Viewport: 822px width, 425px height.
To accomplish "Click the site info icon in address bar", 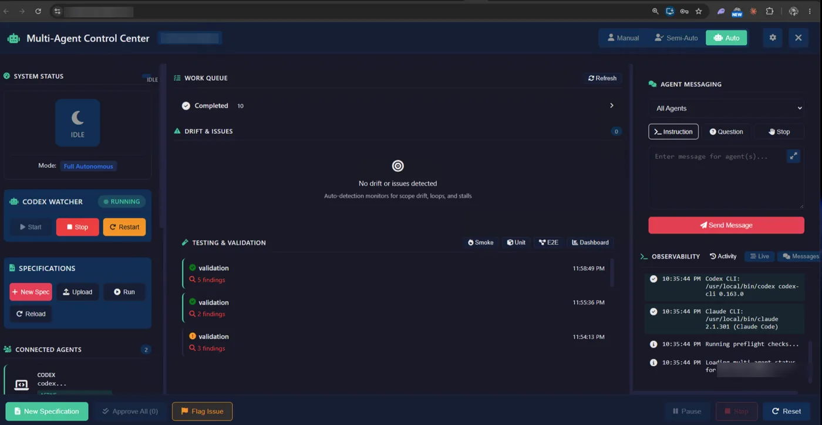I will [57, 11].
